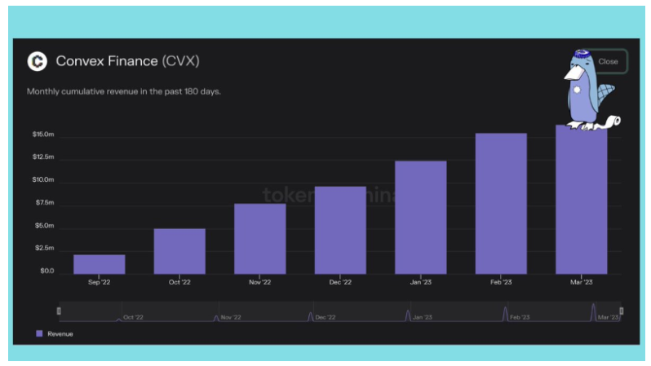
Task: Close the Convex Finance revenue chart
Action: [608, 61]
